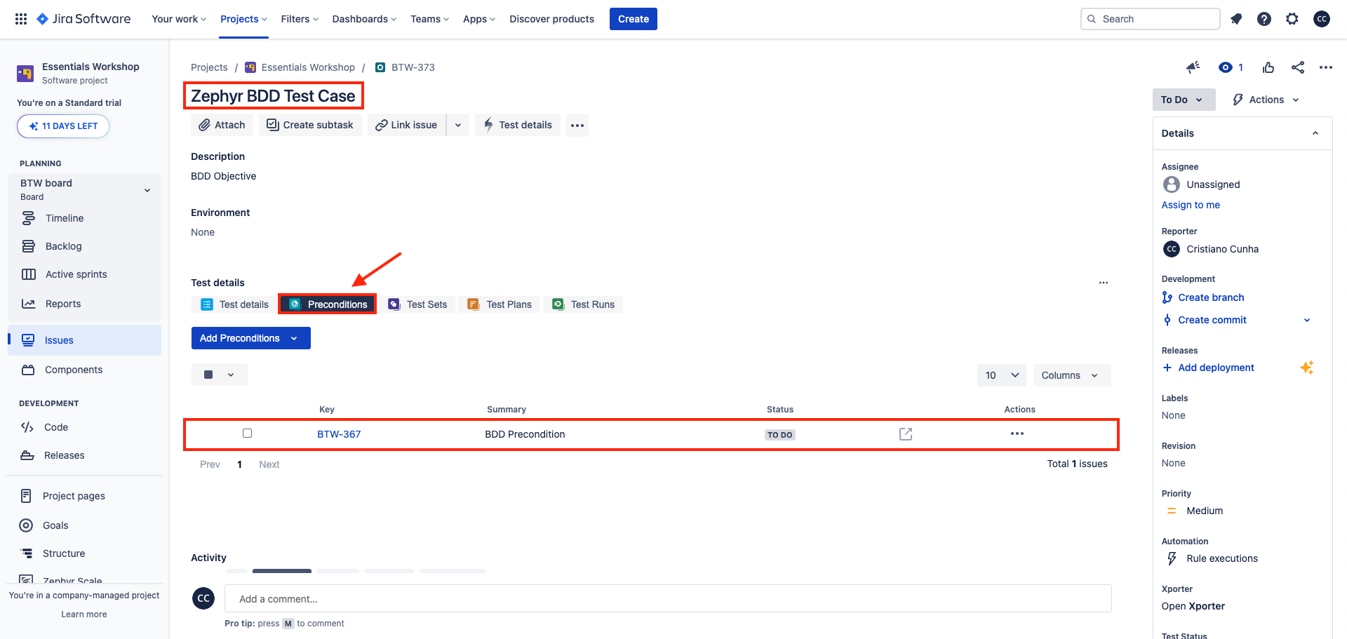Click in the Add a comment field
1347x639 pixels.
(668, 599)
